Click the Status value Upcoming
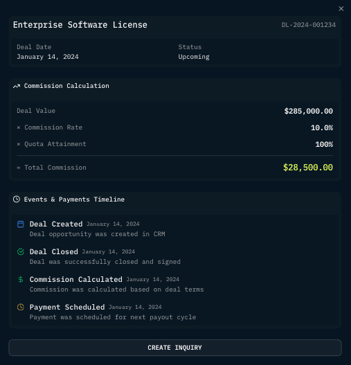This screenshot has height=365, width=351. pos(194,57)
